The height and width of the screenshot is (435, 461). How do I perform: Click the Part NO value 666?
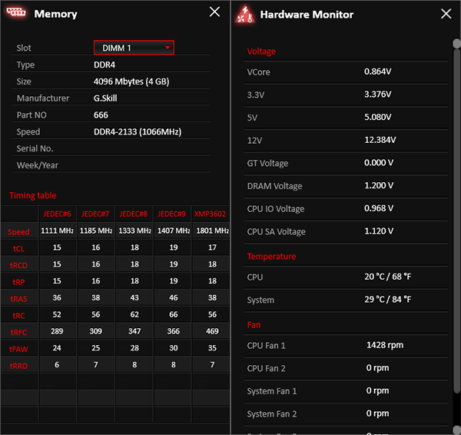[101, 115]
